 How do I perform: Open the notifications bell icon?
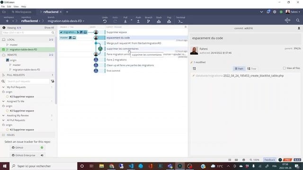pos(268,12)
